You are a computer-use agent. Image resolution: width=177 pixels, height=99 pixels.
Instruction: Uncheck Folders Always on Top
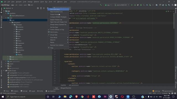coord(58,30)
